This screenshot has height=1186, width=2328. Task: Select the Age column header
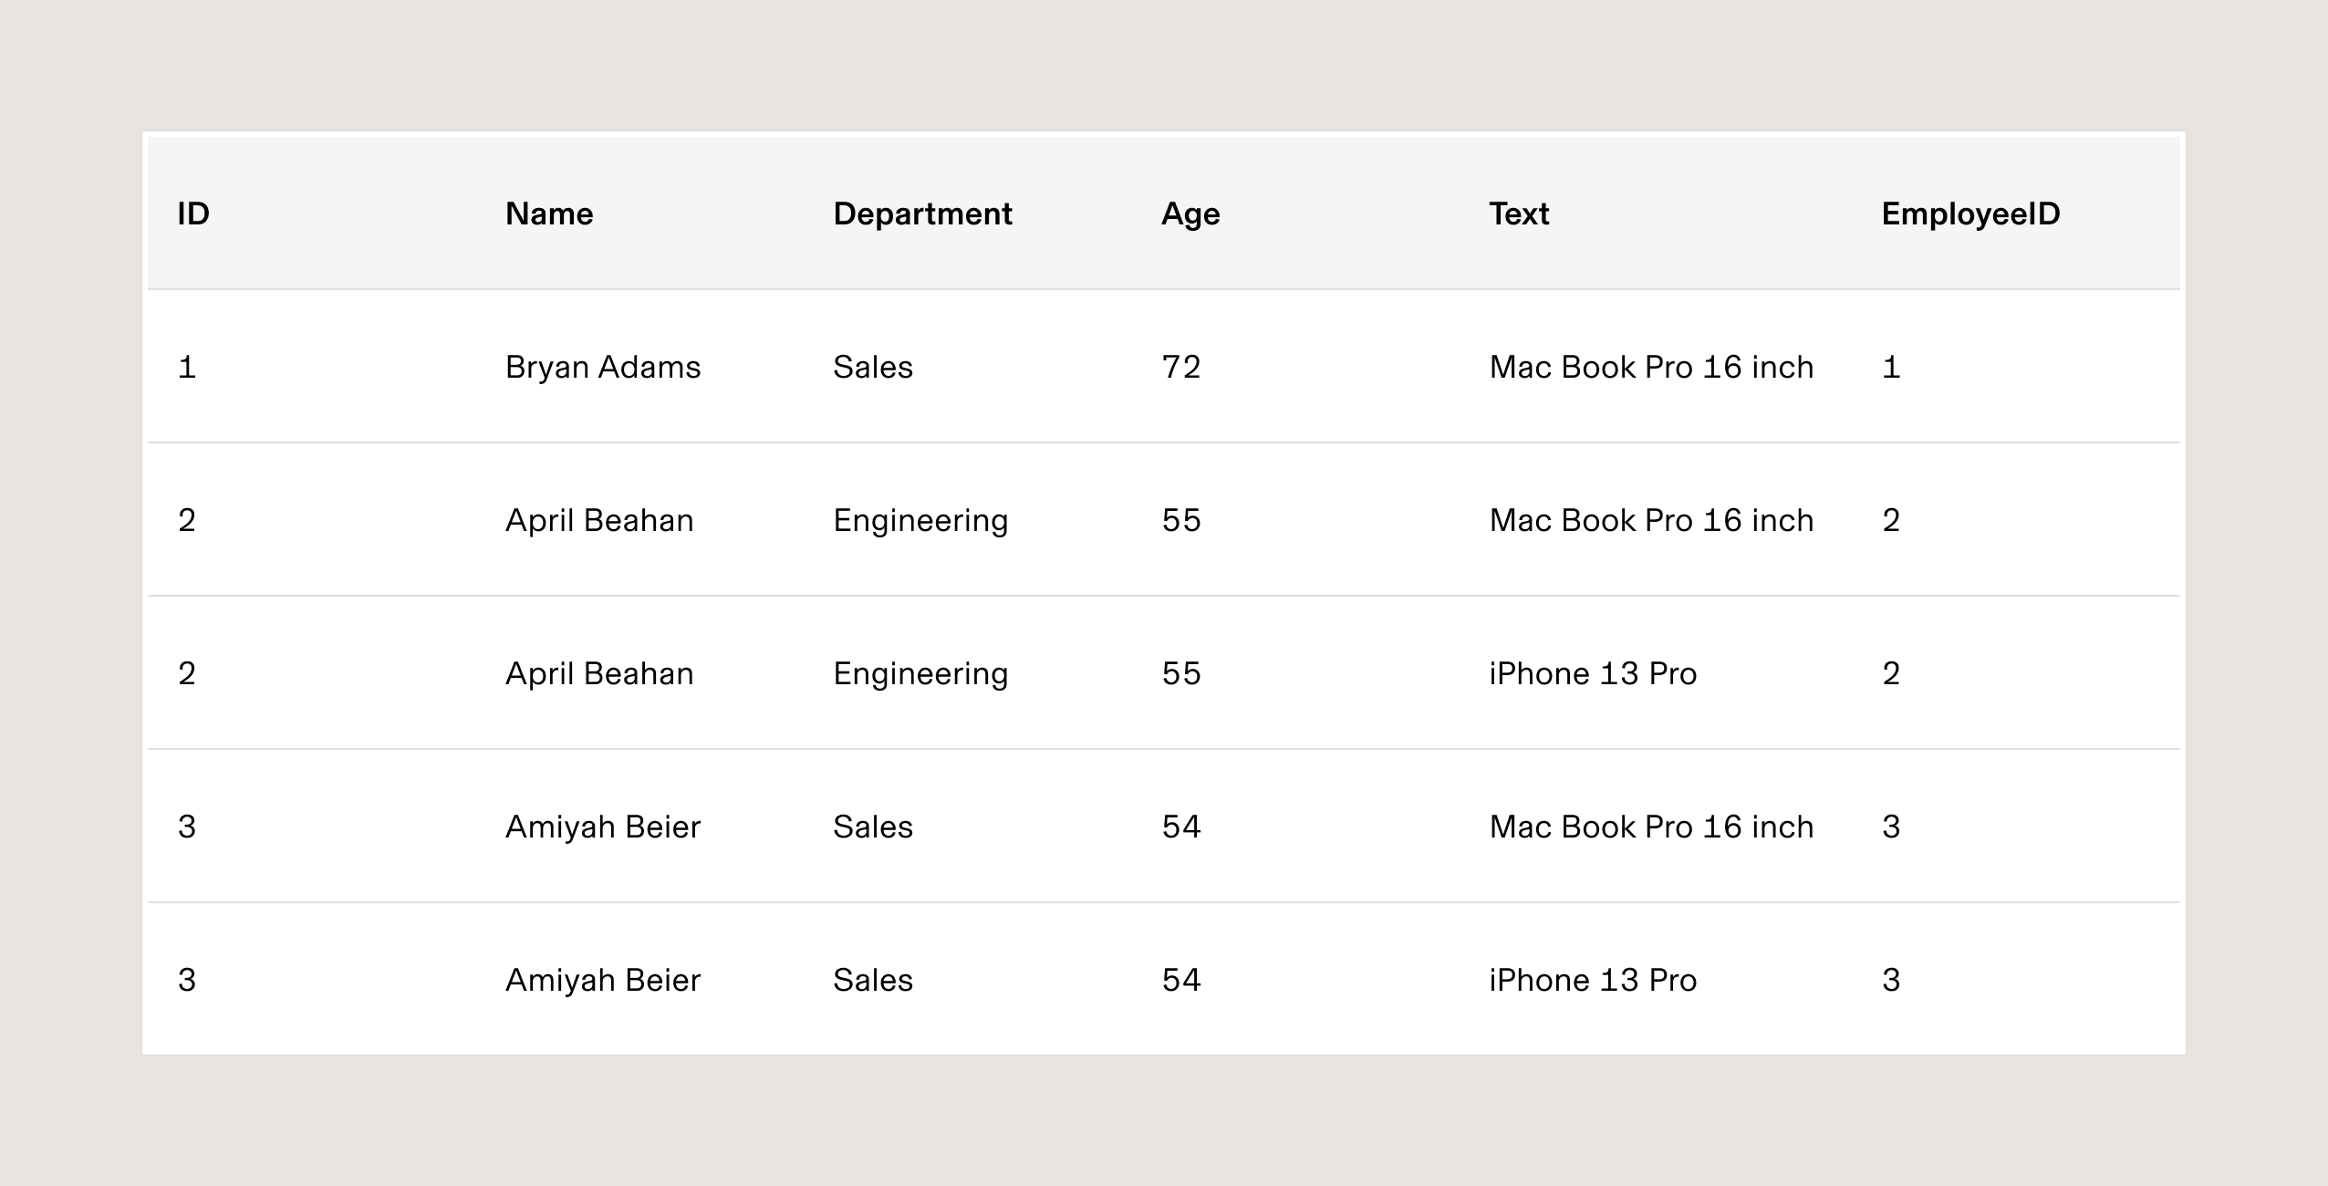(1190, 213)
